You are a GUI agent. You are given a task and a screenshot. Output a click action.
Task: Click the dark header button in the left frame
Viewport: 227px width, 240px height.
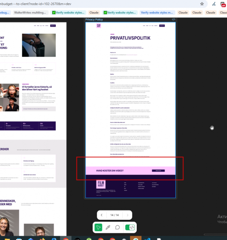point(53,26)
